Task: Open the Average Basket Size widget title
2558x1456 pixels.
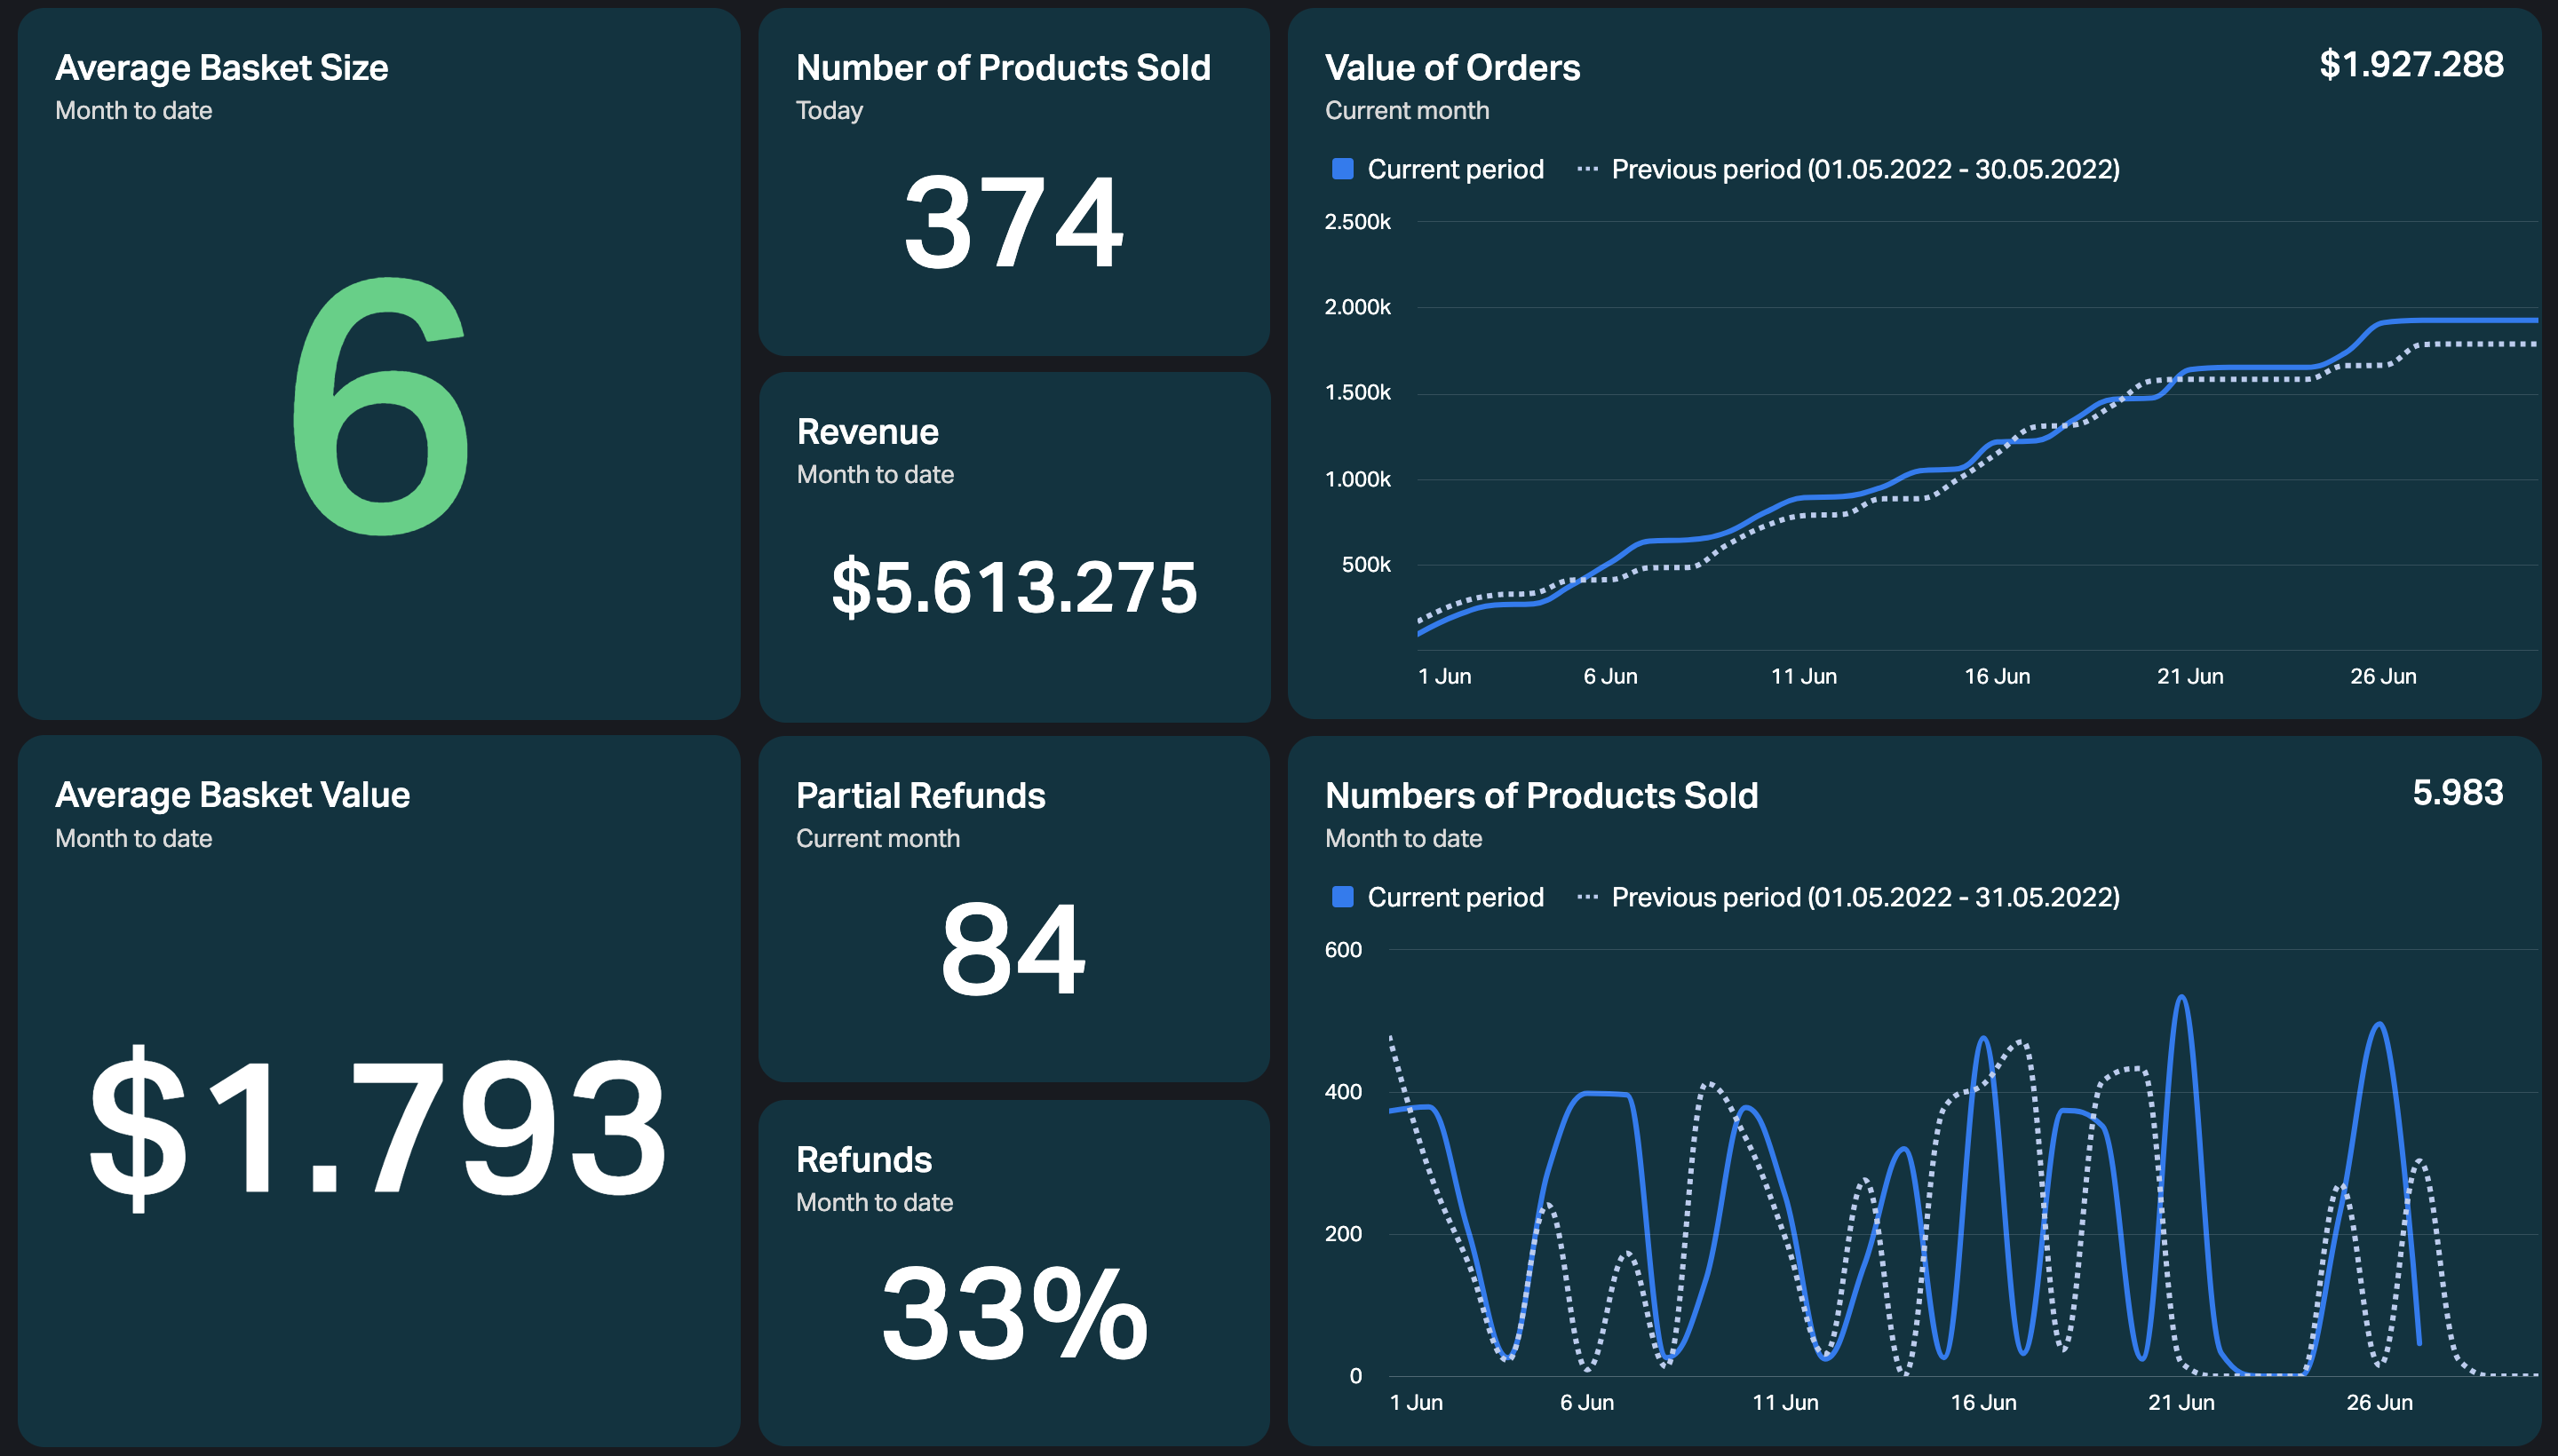Action: click(x=221, y=68)
